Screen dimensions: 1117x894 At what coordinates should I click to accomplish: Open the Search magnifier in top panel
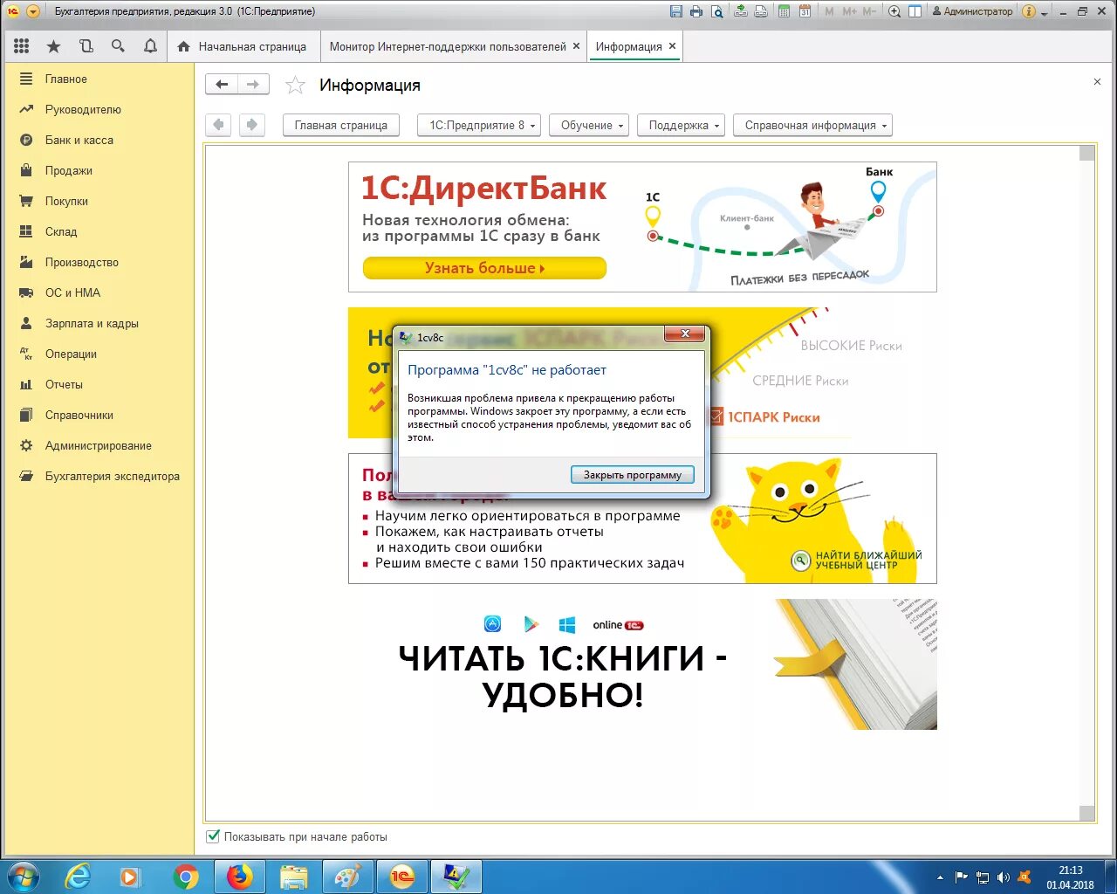coord(118,46)
